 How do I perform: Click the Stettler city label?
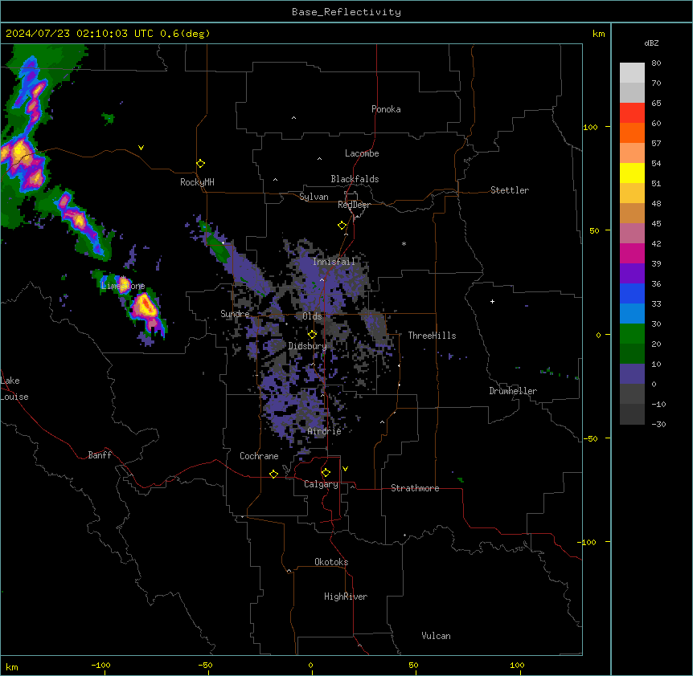point(510,190)
